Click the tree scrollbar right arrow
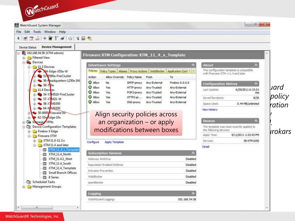 click(x=78, y=207)
